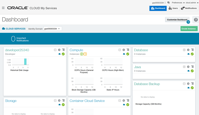Open the Identity Domain dropdown
The image size is (199, 115).
53,29
